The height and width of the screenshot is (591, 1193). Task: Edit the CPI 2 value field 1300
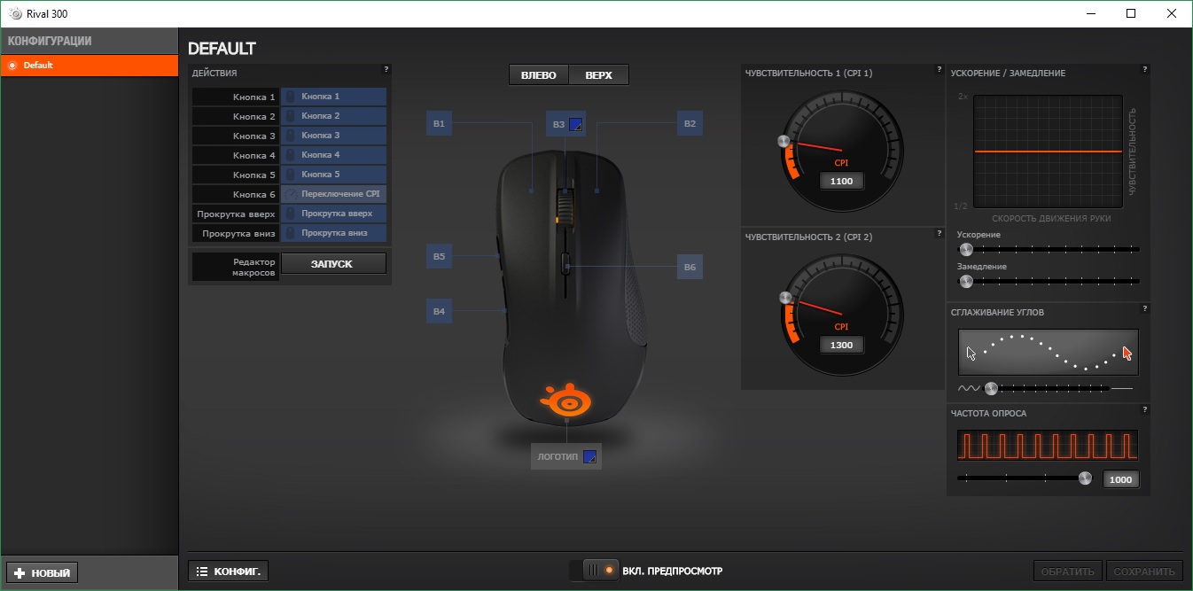point(841,345)
